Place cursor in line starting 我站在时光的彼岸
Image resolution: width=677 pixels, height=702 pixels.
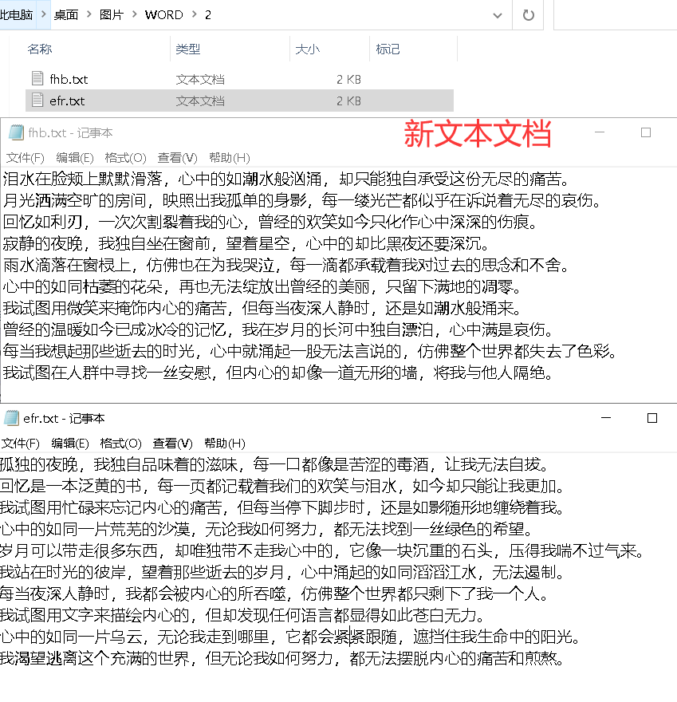point(283,572)
